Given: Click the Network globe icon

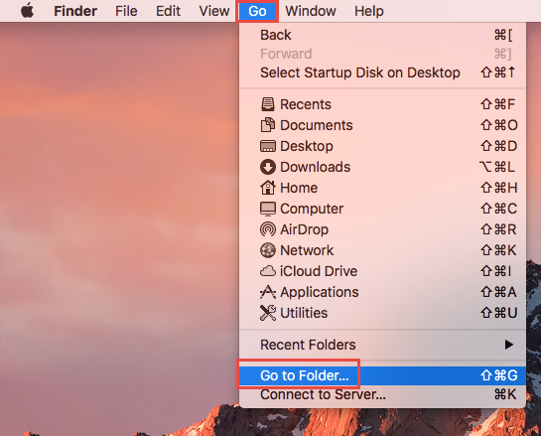Looking at the screenshot, I should click(x=268, y=250).
